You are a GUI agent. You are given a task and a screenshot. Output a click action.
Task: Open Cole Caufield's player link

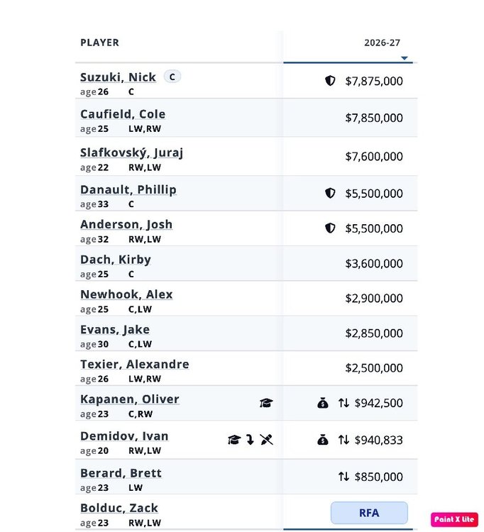point(123,114)
